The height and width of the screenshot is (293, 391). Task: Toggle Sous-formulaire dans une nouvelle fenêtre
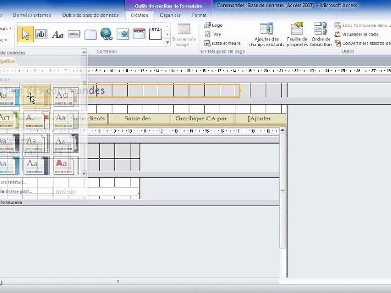362,25
